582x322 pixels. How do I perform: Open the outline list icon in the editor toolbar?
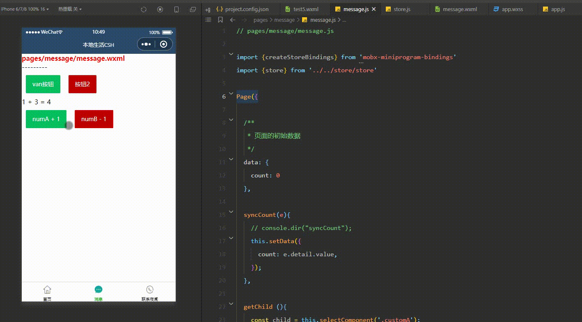pos(208,20)
